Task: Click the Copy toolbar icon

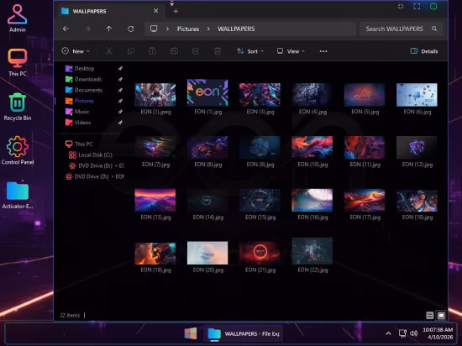Action: pyautogui.click(x=131, y=51)
